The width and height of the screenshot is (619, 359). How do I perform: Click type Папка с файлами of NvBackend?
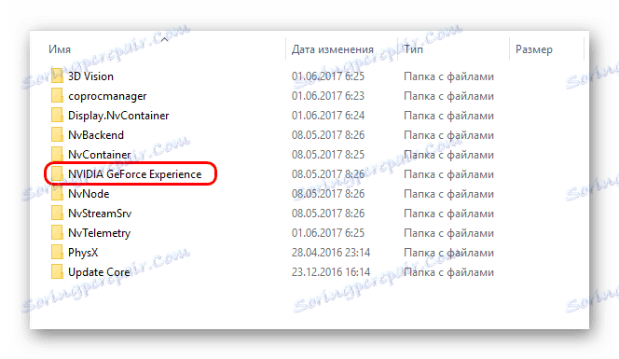click(x=448, y=135)
